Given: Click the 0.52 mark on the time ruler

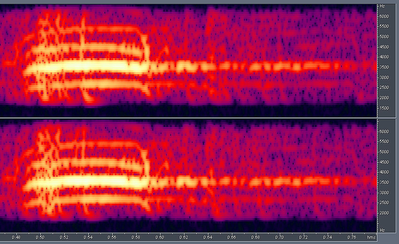Looking at the screenshot, I should 64,237.
